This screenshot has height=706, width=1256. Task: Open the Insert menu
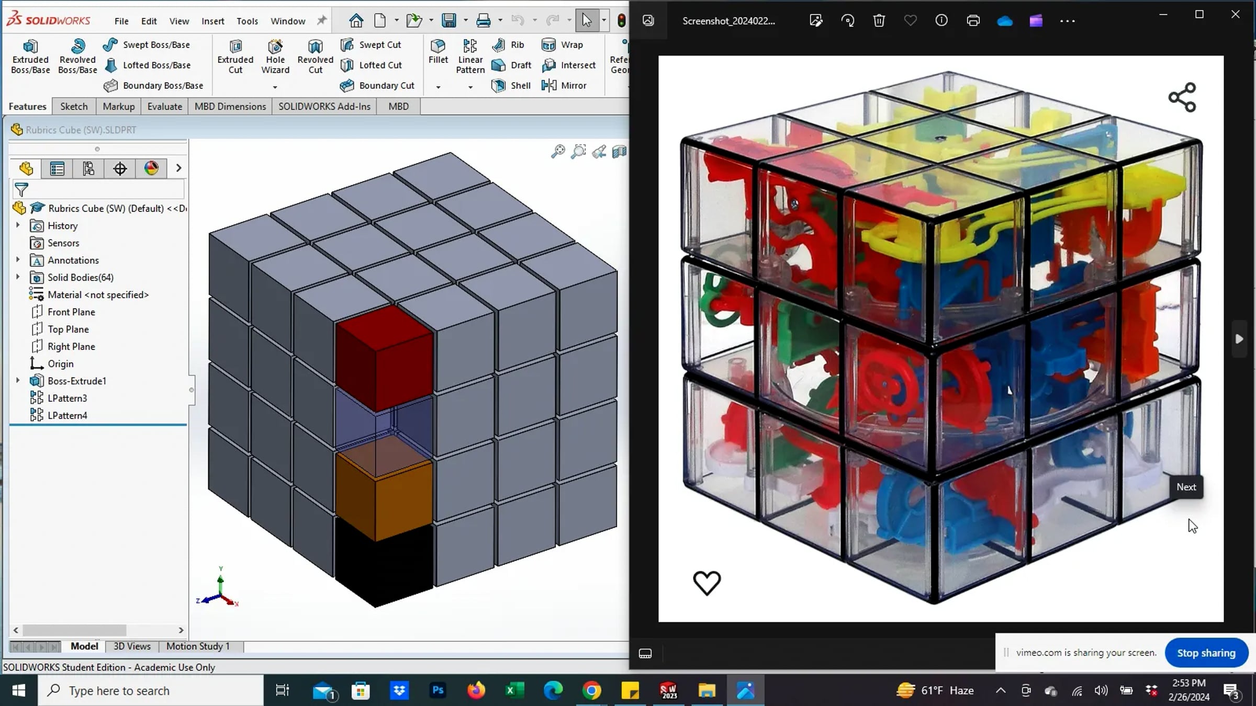[x=212, y=21]
